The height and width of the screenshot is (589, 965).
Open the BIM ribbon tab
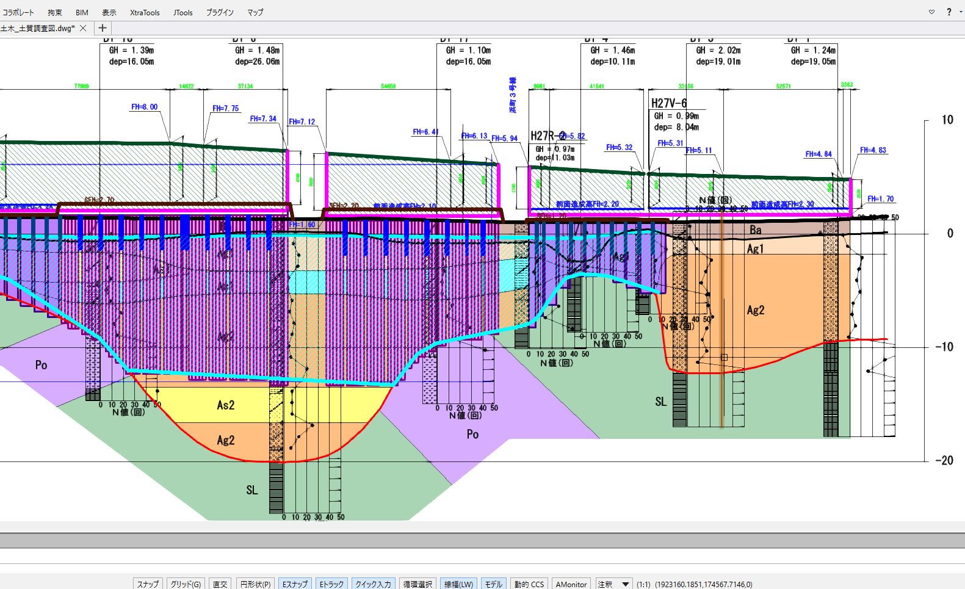82,12
